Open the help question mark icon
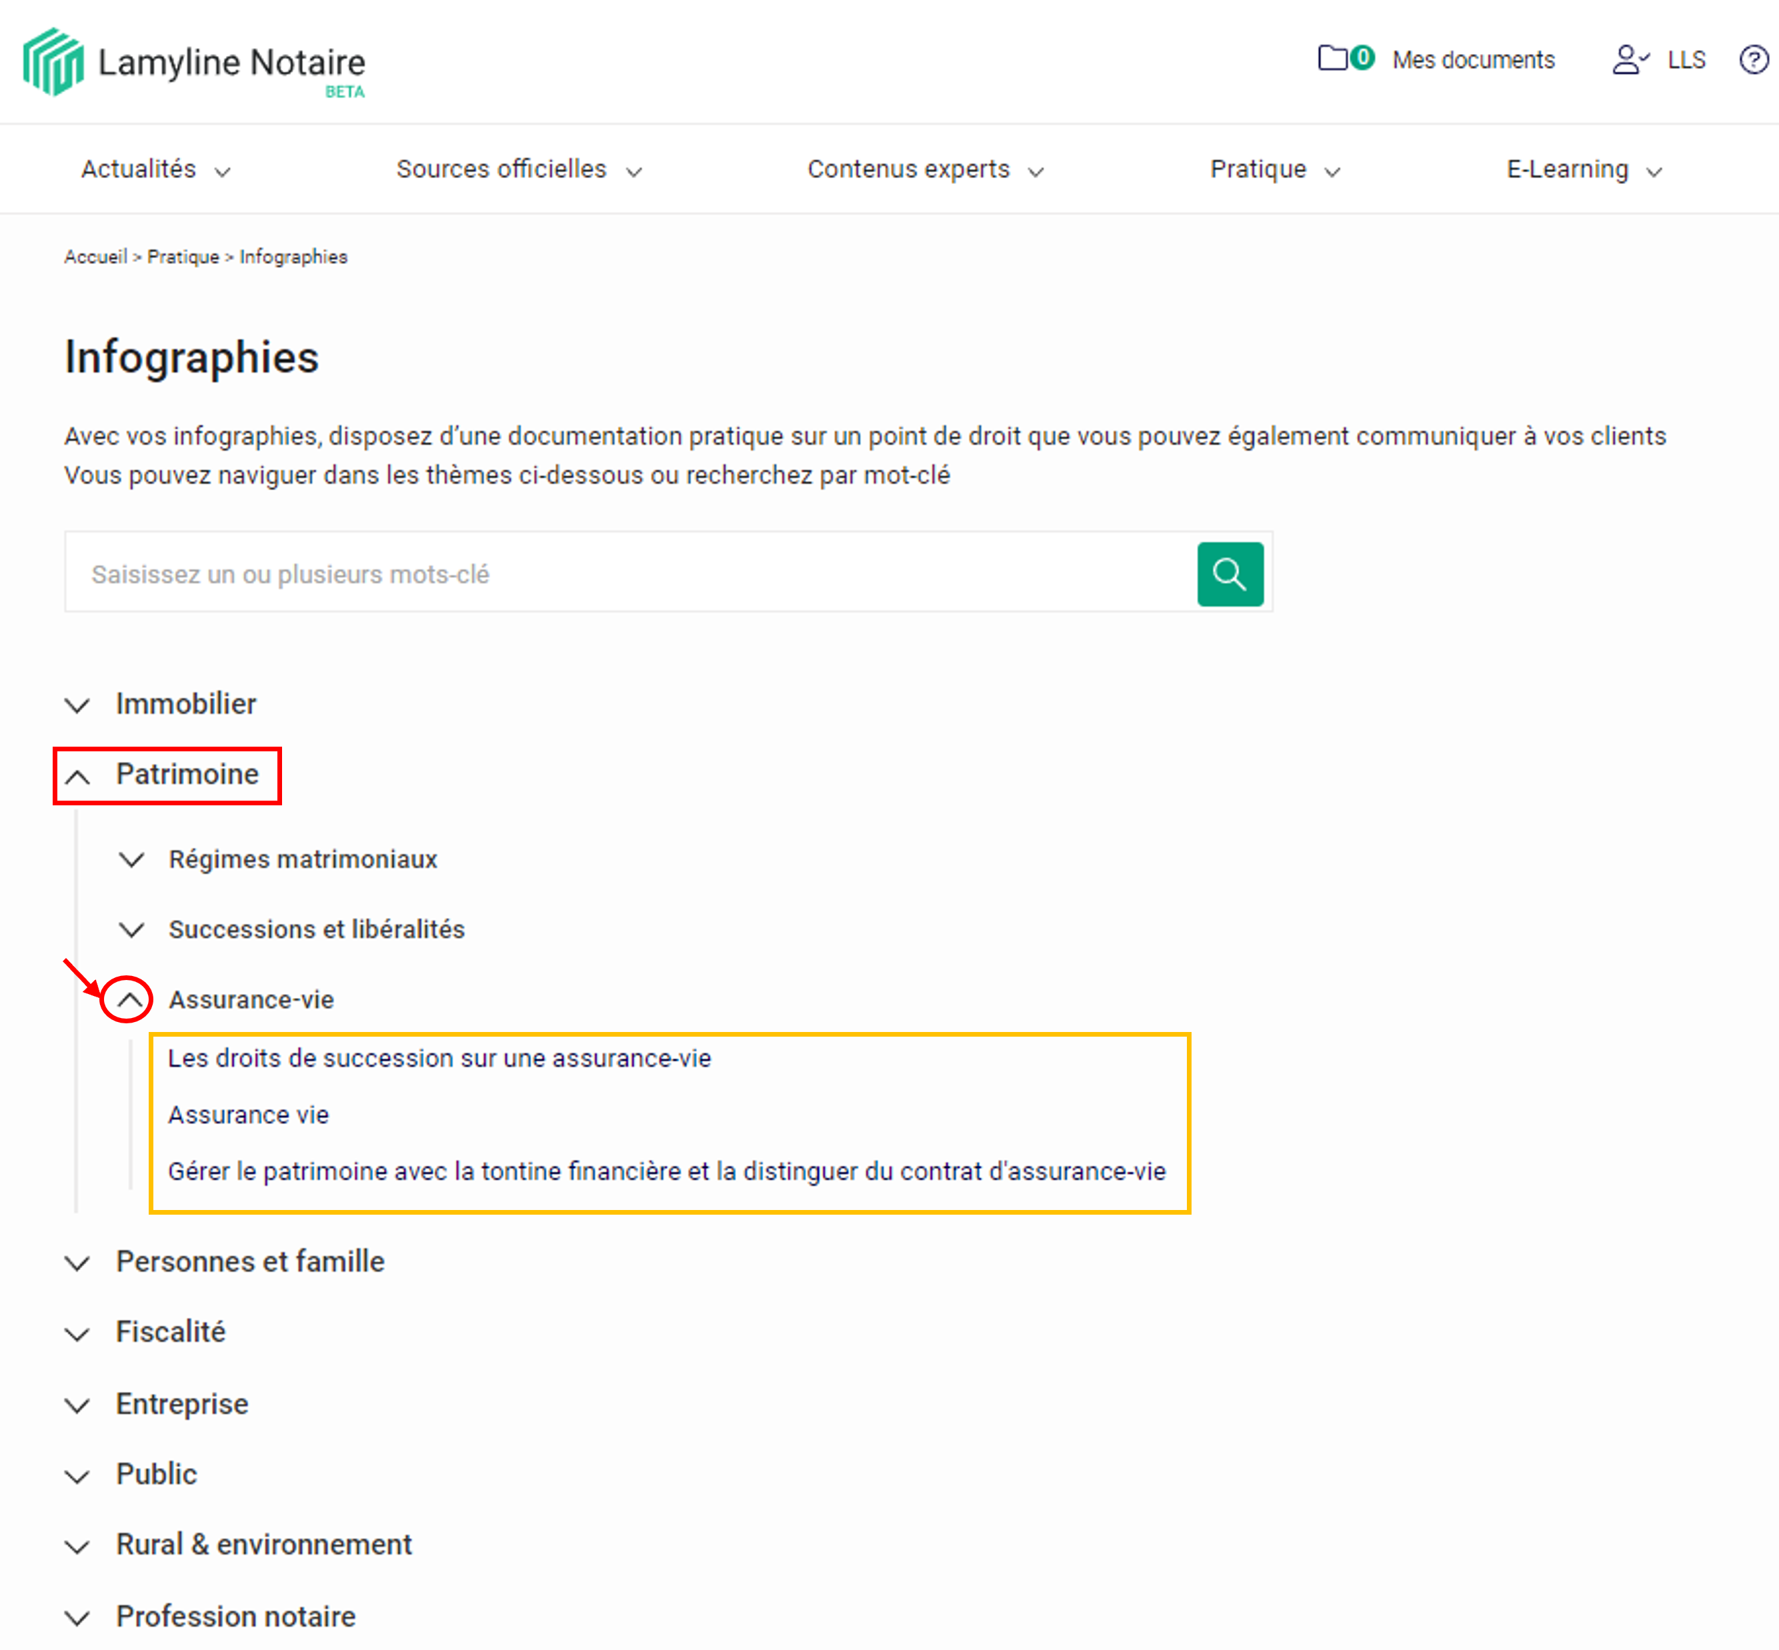1779x1650 pixels. point(1753,60)
